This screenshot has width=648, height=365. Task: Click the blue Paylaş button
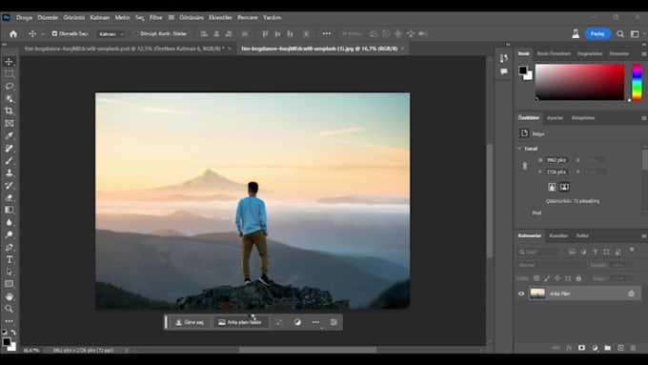click(597, 34)
